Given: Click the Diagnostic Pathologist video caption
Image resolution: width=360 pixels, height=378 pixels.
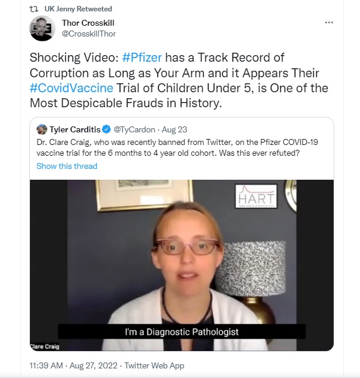Looking at the screenshot, I should coord(181,332).
